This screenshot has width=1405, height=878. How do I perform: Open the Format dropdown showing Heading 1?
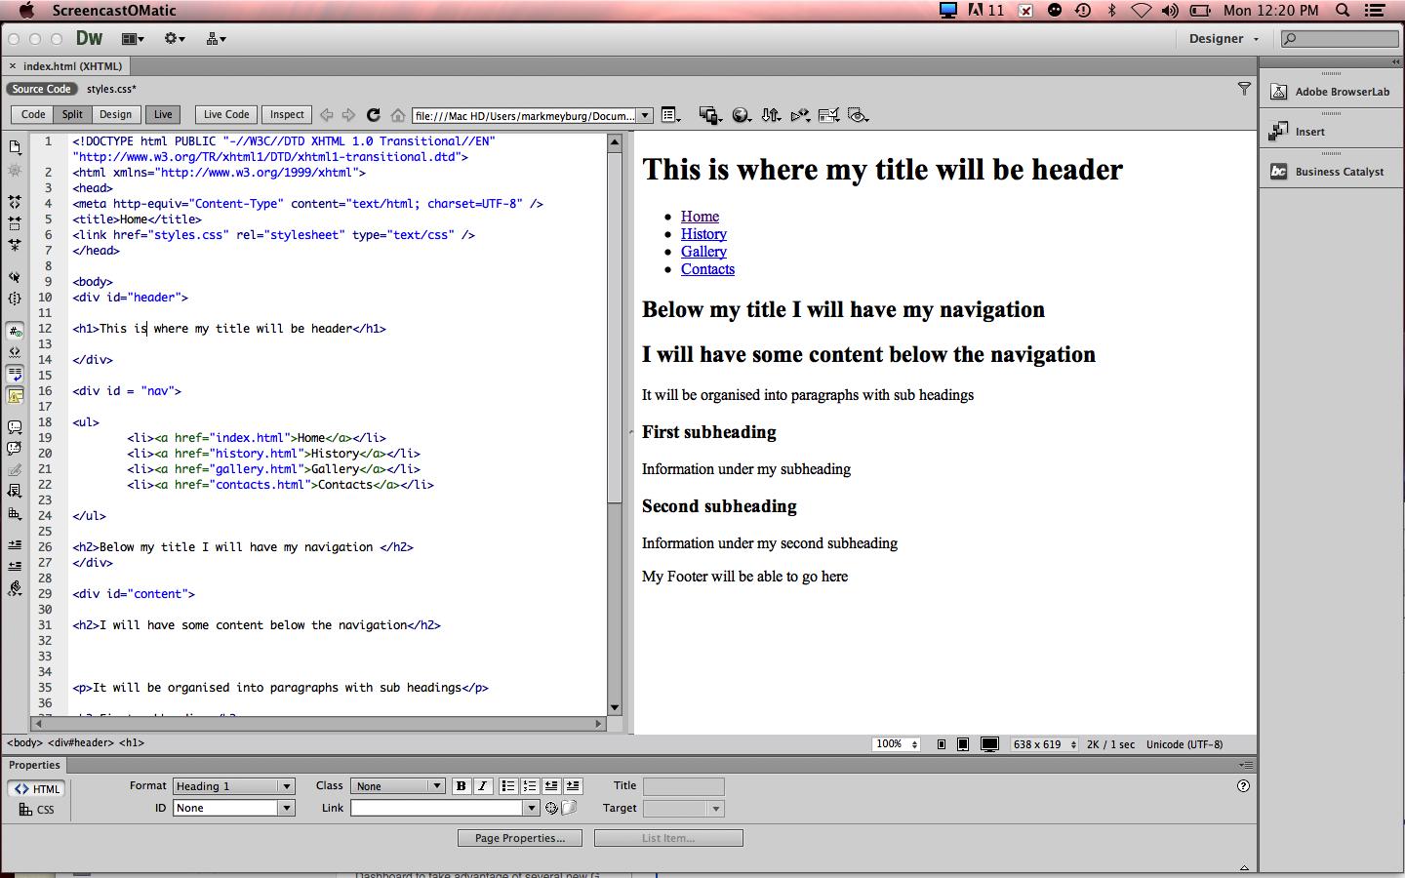(x=232, y=786)
